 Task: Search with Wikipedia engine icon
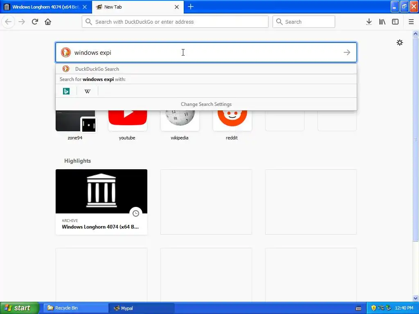[88, 91]
